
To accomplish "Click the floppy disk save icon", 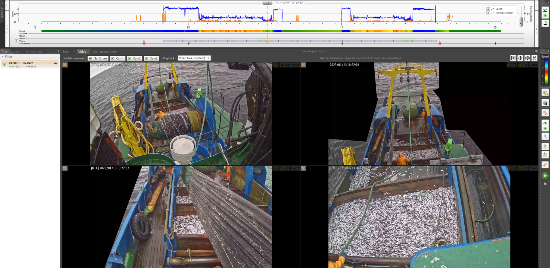I will point(535,58).
